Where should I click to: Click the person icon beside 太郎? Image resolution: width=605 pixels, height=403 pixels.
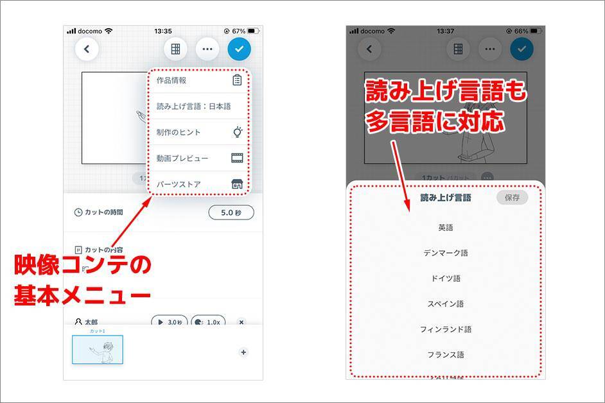78,322
